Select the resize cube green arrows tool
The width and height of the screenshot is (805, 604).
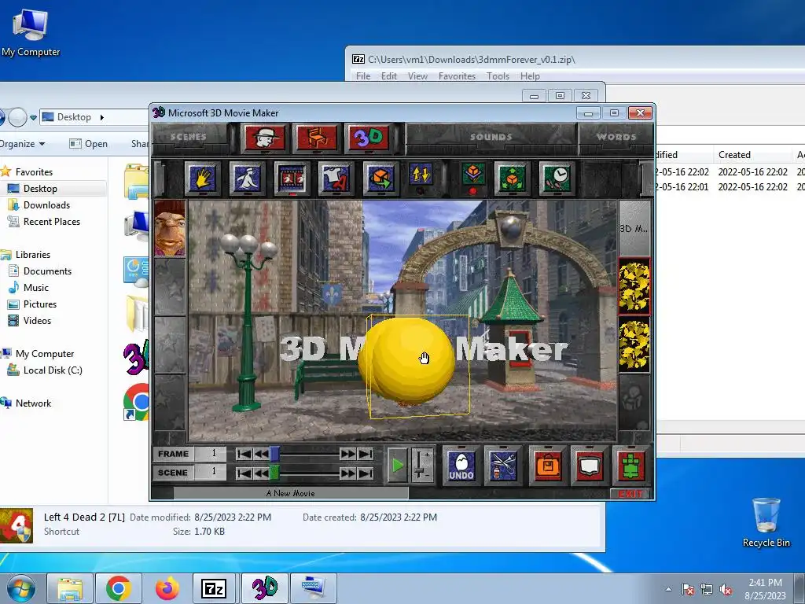point(512,178)
